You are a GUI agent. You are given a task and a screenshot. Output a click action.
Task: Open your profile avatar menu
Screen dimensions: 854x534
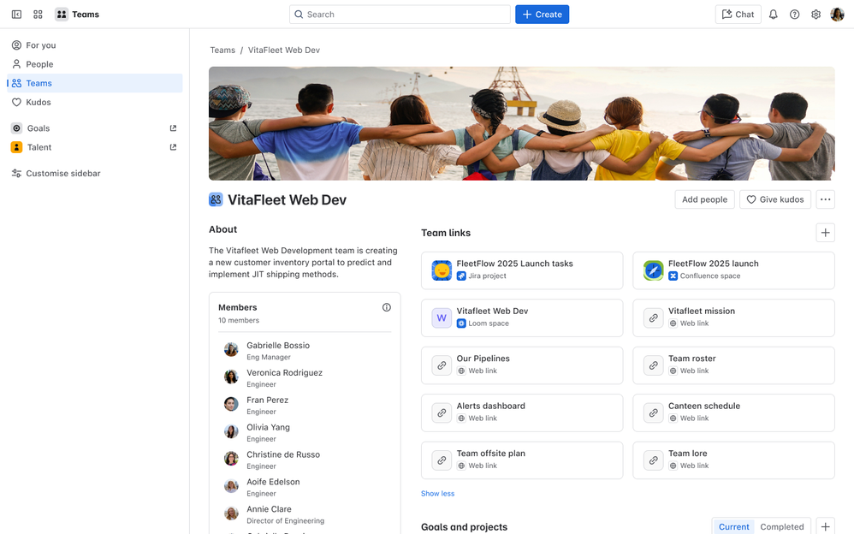pos(837,15)
